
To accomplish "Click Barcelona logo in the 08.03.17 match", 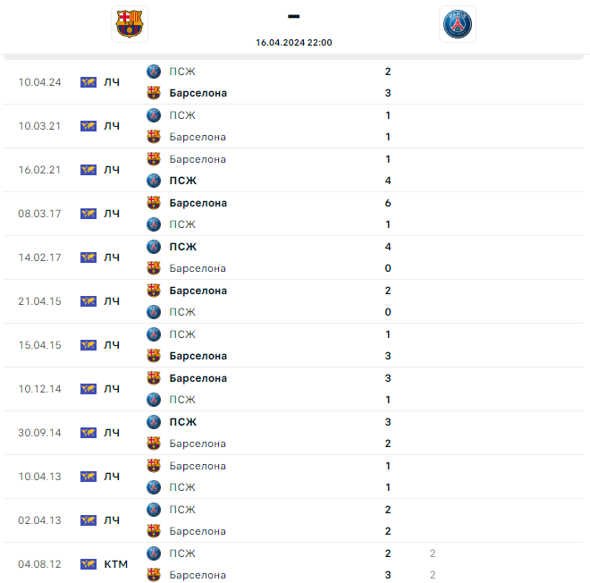I will [154, 203].
